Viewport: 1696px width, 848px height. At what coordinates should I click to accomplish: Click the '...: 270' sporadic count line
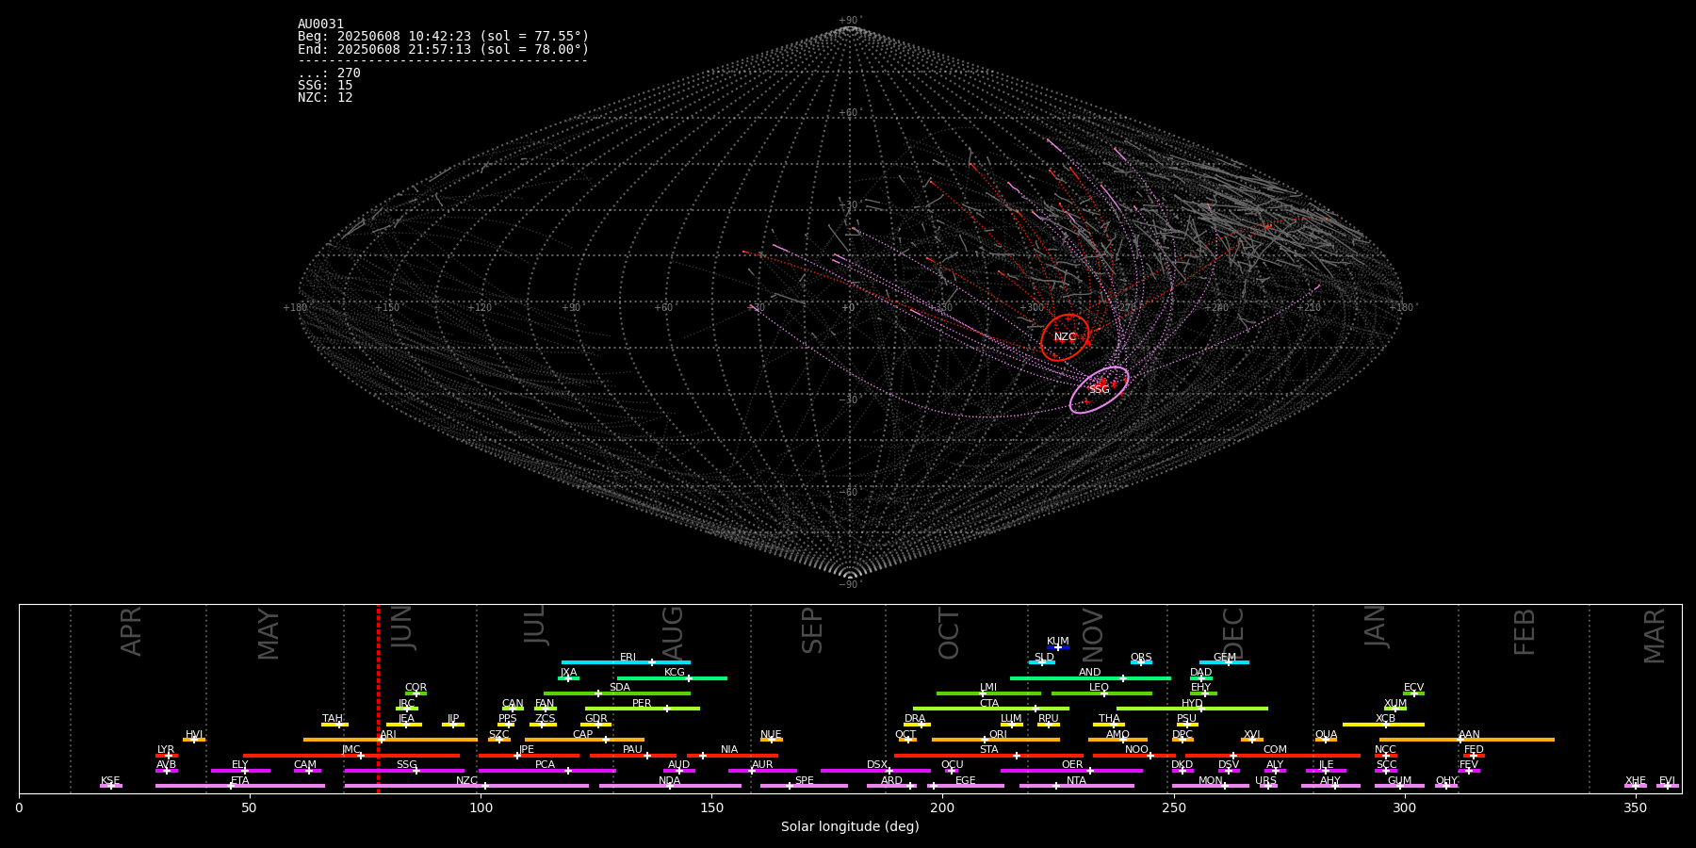click(329, 73)
